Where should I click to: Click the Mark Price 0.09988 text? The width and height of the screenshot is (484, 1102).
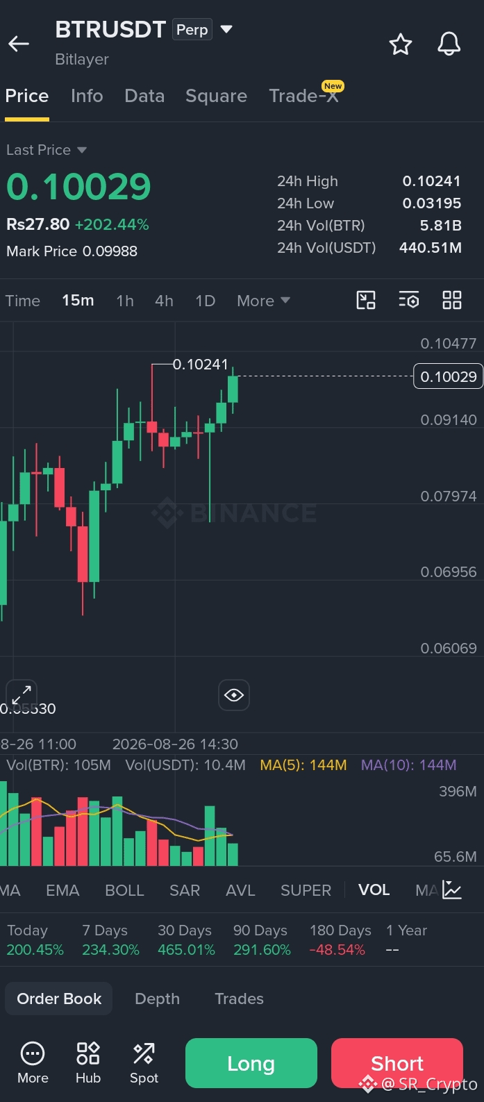click(72, 251)
